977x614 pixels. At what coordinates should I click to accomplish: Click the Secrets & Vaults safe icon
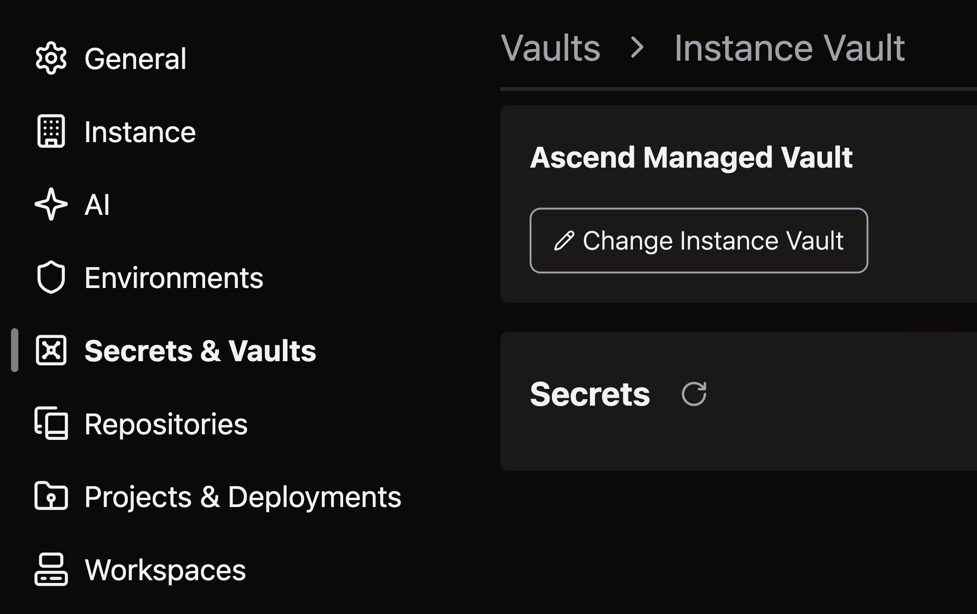click(51, 351)
